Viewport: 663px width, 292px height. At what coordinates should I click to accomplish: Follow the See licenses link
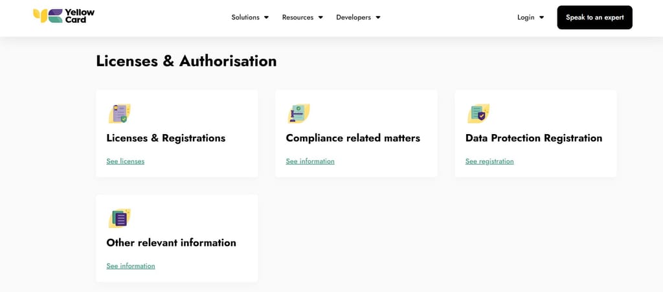125,161
